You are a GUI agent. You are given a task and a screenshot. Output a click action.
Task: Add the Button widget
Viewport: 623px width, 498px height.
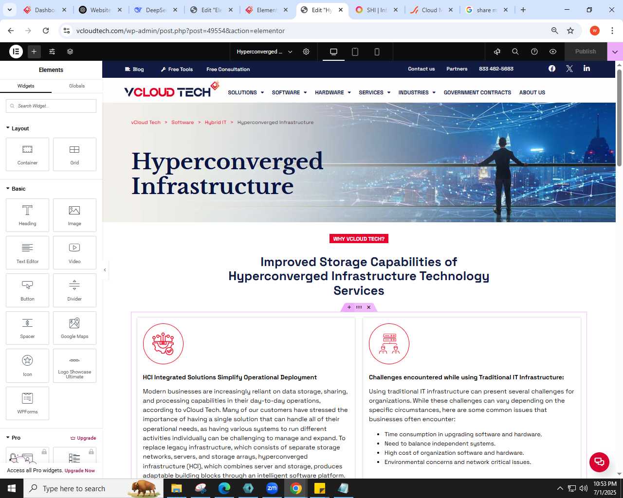pos(27,290)
